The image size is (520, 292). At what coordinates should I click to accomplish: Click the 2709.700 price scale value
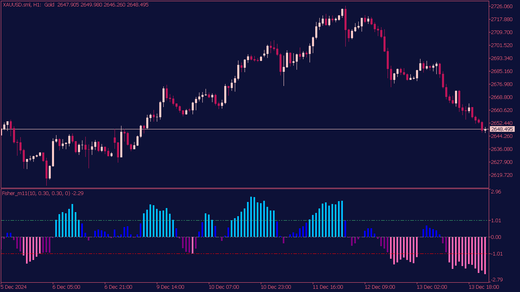tap(503, 32)
